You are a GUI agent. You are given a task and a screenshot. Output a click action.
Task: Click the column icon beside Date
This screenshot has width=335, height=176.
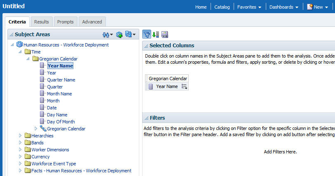pyautogui.click(x=42, y=107)
